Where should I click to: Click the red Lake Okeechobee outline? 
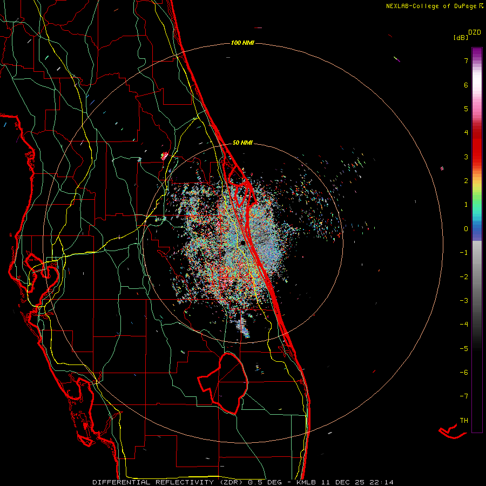click(x=223, y=383)
